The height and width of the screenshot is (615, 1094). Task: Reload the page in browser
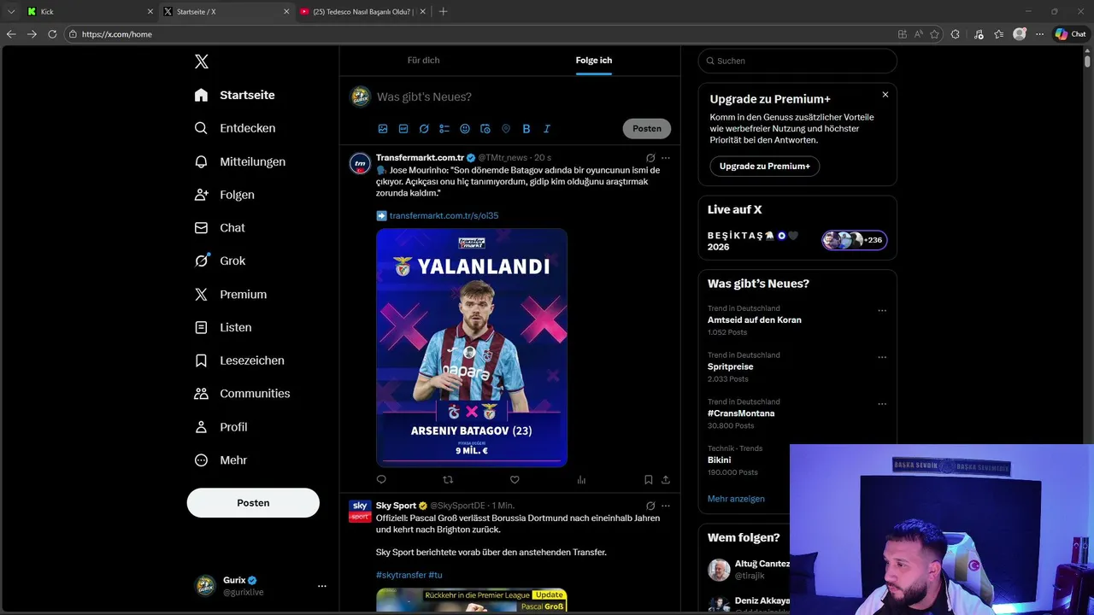click(x=52, y=34)
